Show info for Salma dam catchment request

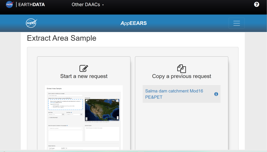click(216, 94)
